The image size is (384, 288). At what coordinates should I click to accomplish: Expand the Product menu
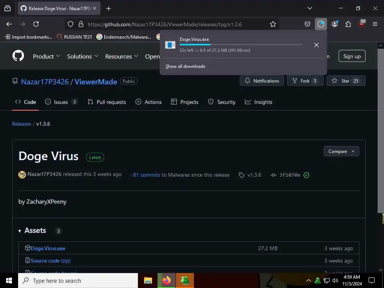point(46,56)
